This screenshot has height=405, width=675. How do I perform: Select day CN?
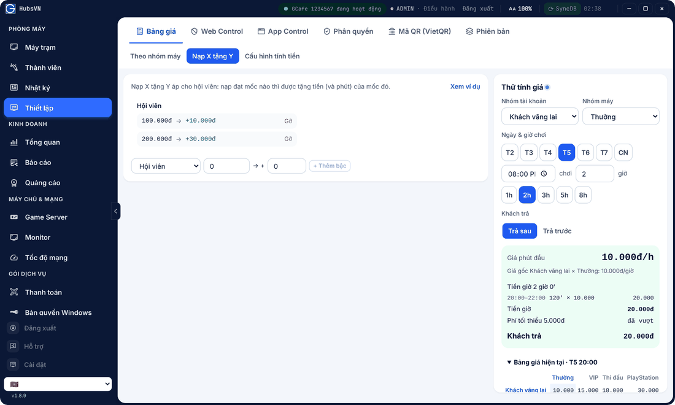(x=623, y=152)
